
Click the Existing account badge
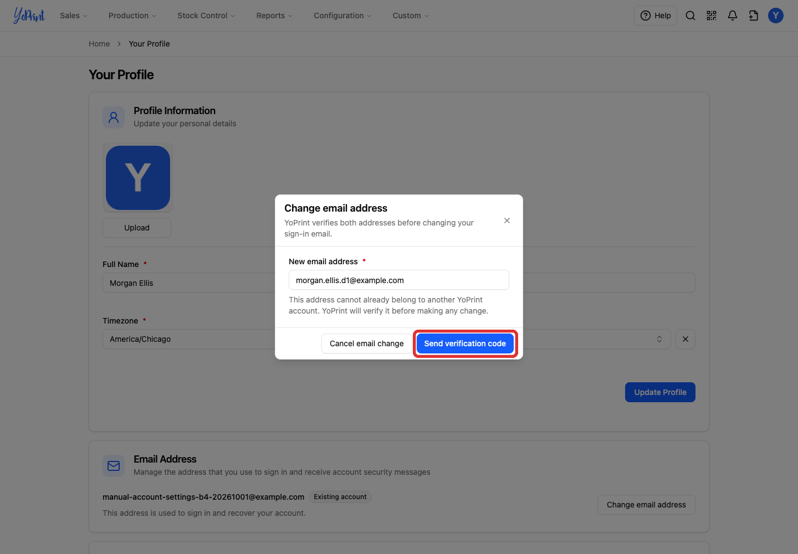(340, 497)
